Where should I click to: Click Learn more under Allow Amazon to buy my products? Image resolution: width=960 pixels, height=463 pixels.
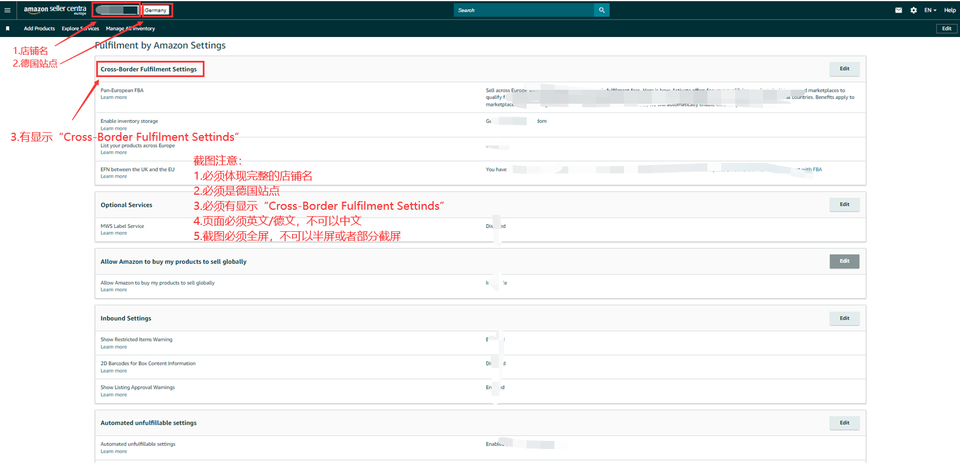click(x=114, y=290)
